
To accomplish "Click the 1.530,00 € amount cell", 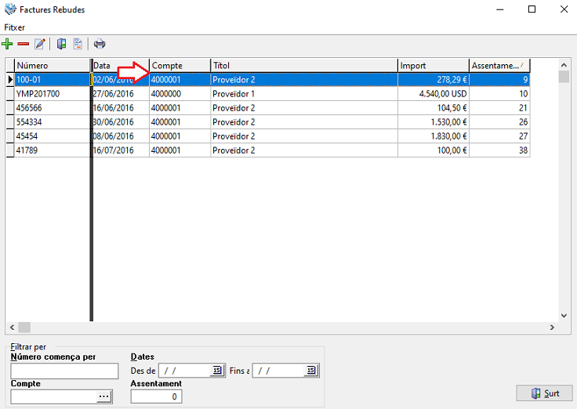I will [x=433, y=122].
